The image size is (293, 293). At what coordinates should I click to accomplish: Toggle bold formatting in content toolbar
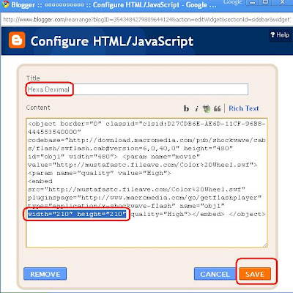coord(186,108)
